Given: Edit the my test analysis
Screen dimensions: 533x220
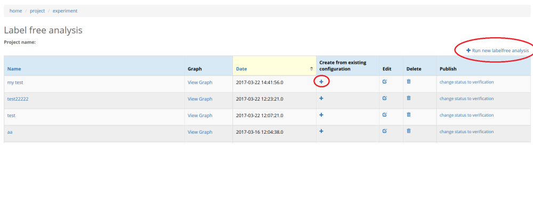Looking at the screenshot, I should [384, 82].
